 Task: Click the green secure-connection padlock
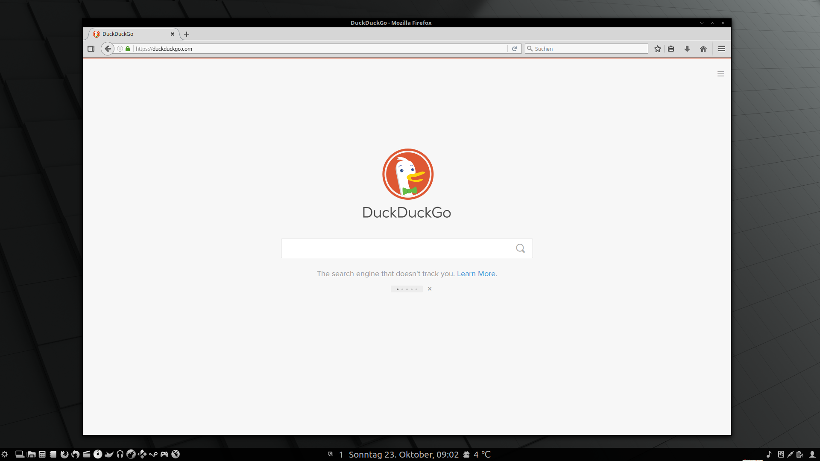(x=128, y=49)
